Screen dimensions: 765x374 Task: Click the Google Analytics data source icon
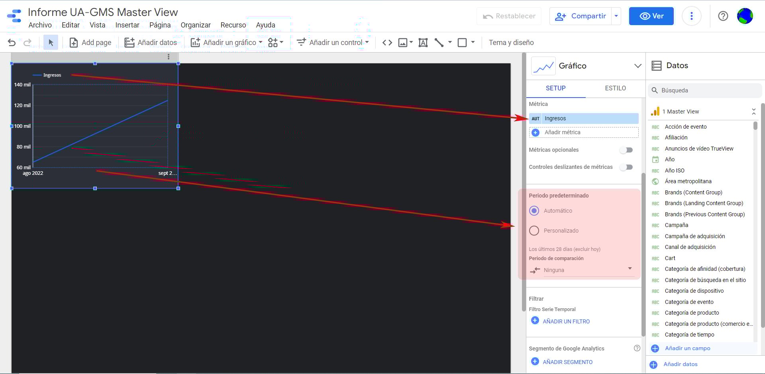point(655,112)
